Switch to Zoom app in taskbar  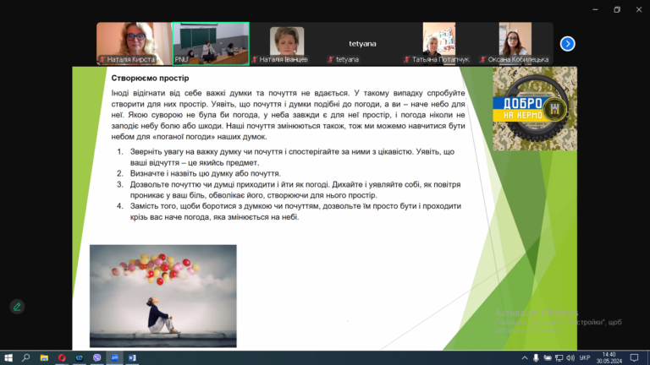coord(115,357)
